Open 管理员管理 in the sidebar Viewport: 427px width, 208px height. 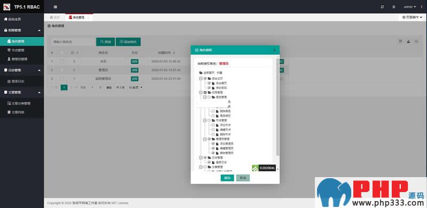click(x=18, y=59)
